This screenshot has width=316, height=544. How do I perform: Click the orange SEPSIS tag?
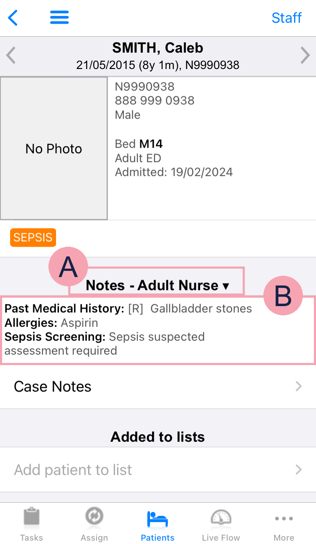[x=33, y=237]
